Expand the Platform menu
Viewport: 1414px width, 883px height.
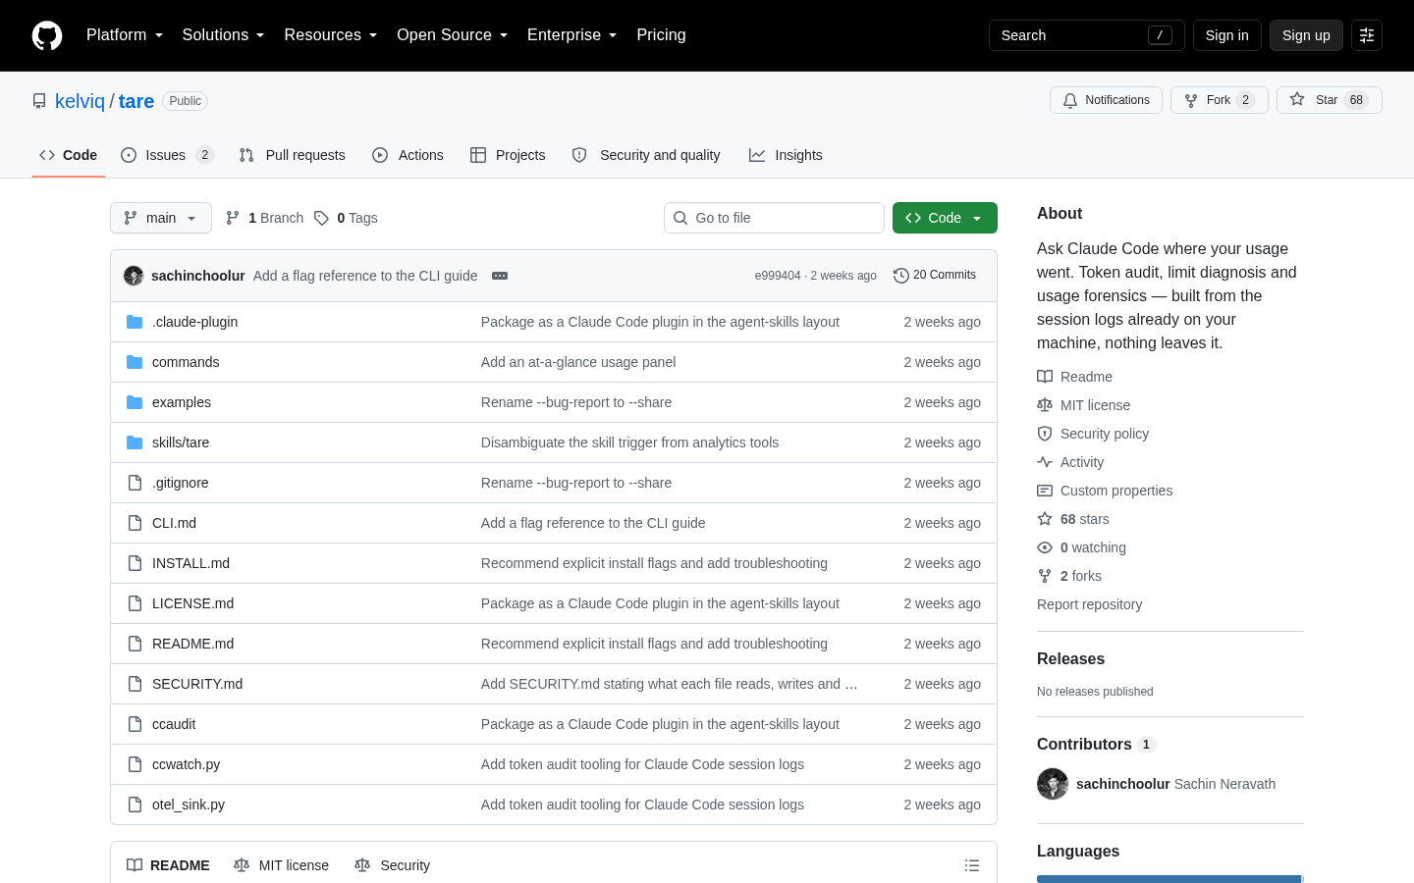125,35
